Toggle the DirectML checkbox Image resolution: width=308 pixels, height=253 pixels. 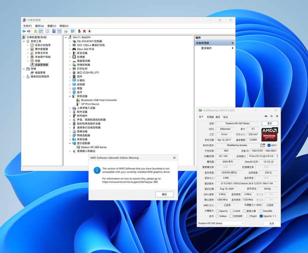point(261,211)
